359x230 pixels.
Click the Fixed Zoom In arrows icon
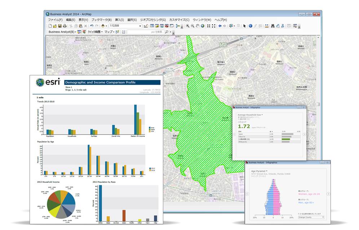pos(209,26)
